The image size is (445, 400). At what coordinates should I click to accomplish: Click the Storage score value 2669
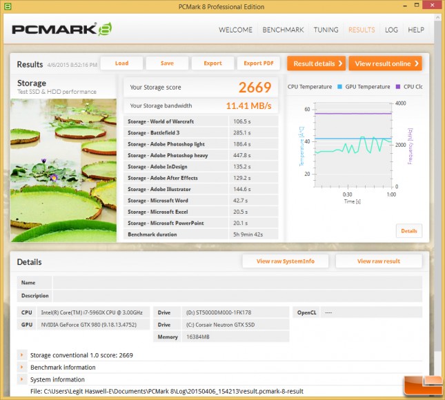pyautogui.click(x=255, y=87)
